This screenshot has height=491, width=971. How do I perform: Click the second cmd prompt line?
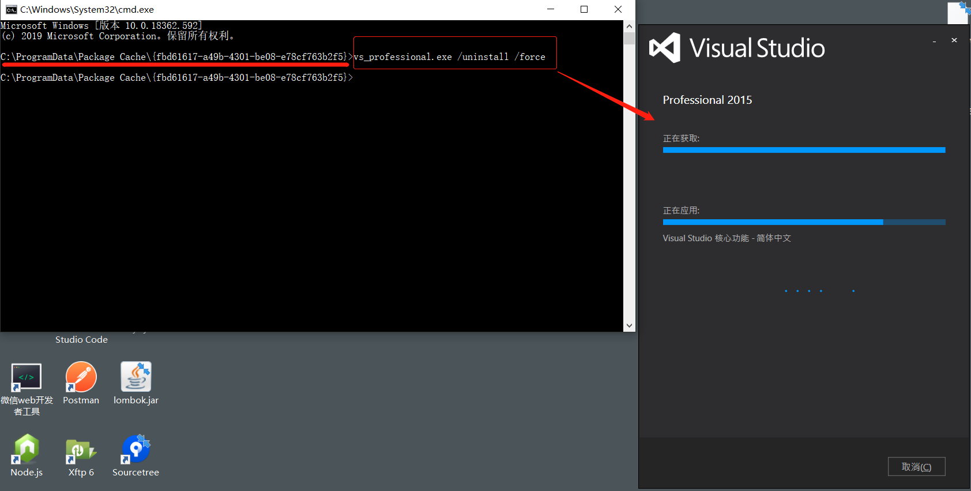click(176, 77)
